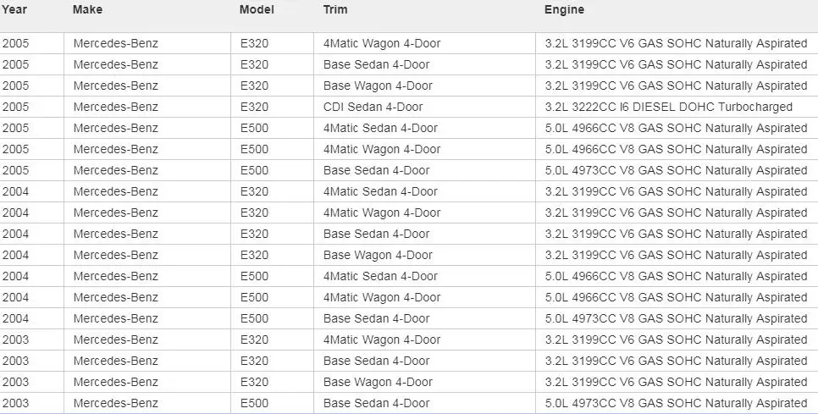Screen dimensions: 818x414
Task: Select the E320 model in the 2005 Base Wagon row
Action: 255,86
